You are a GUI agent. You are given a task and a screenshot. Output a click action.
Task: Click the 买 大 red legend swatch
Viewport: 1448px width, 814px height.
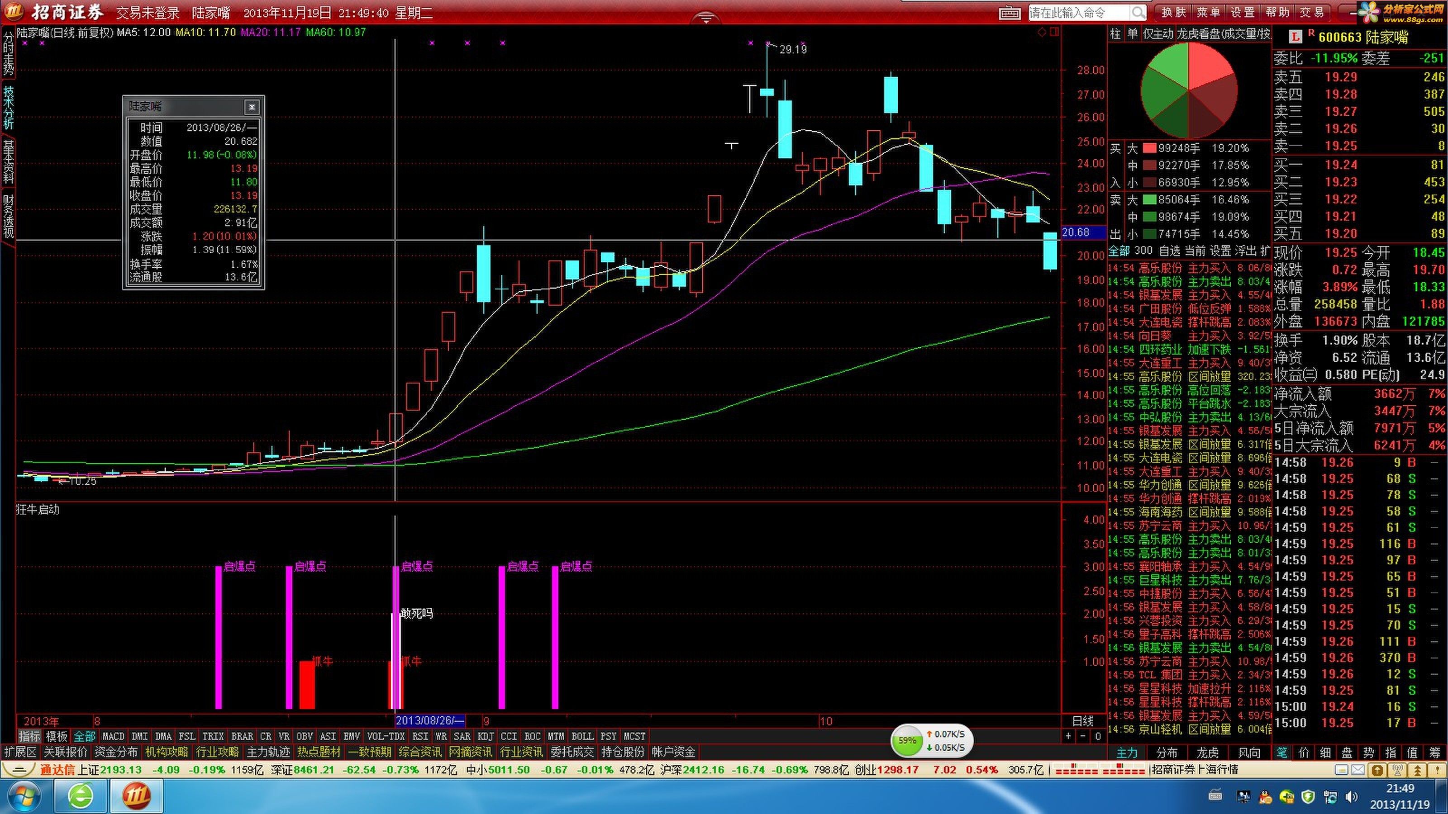tap(1149, 148)
